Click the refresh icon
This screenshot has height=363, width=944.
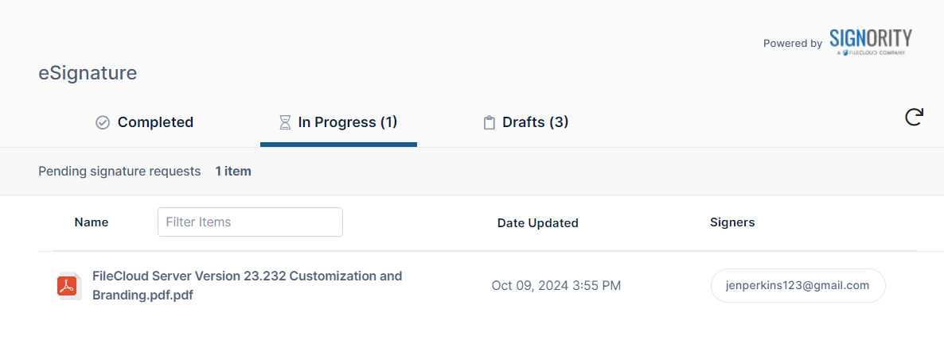pyautogui.click(x=914, y=118)
